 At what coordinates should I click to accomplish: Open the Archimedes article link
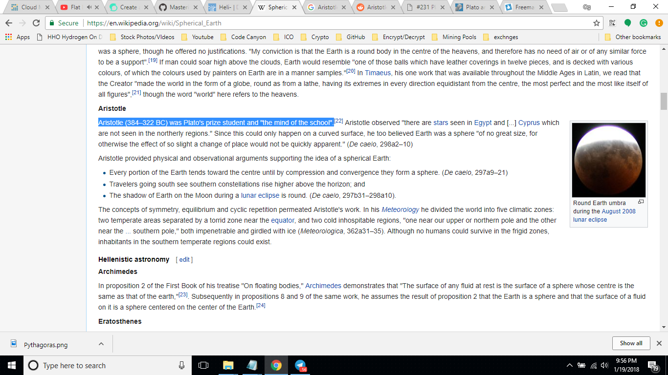tap(323, 286)
